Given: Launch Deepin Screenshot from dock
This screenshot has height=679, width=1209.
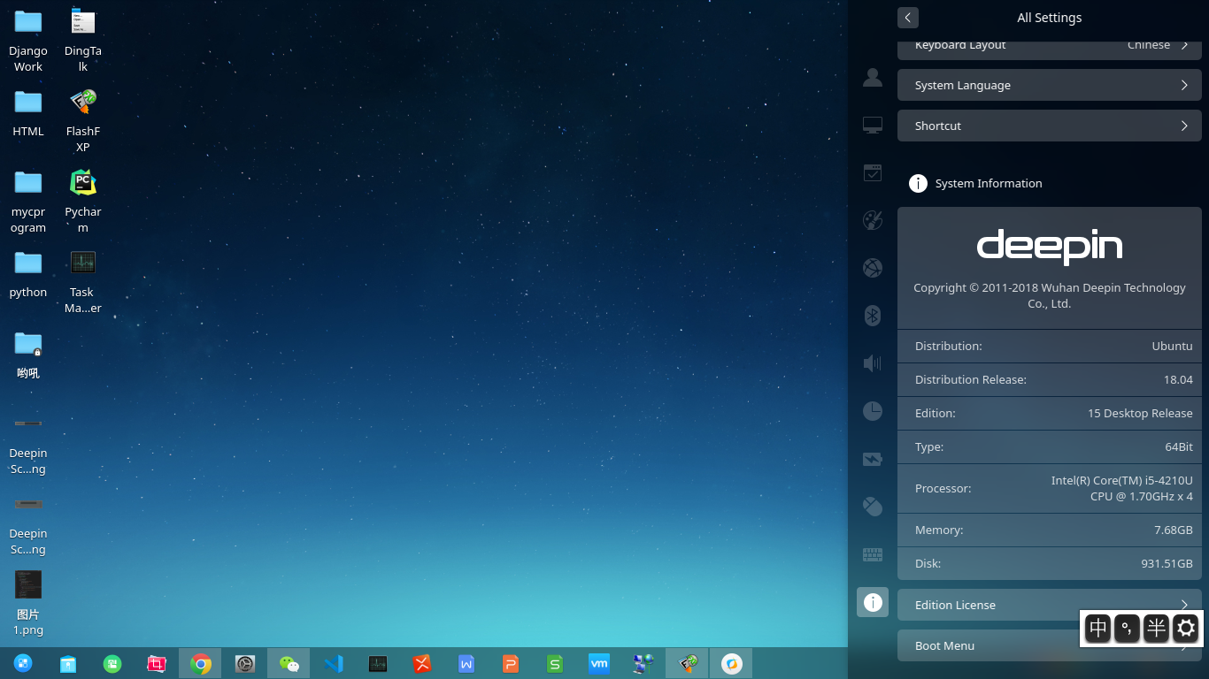Looking at the screenshot, I should pos(157,663).
